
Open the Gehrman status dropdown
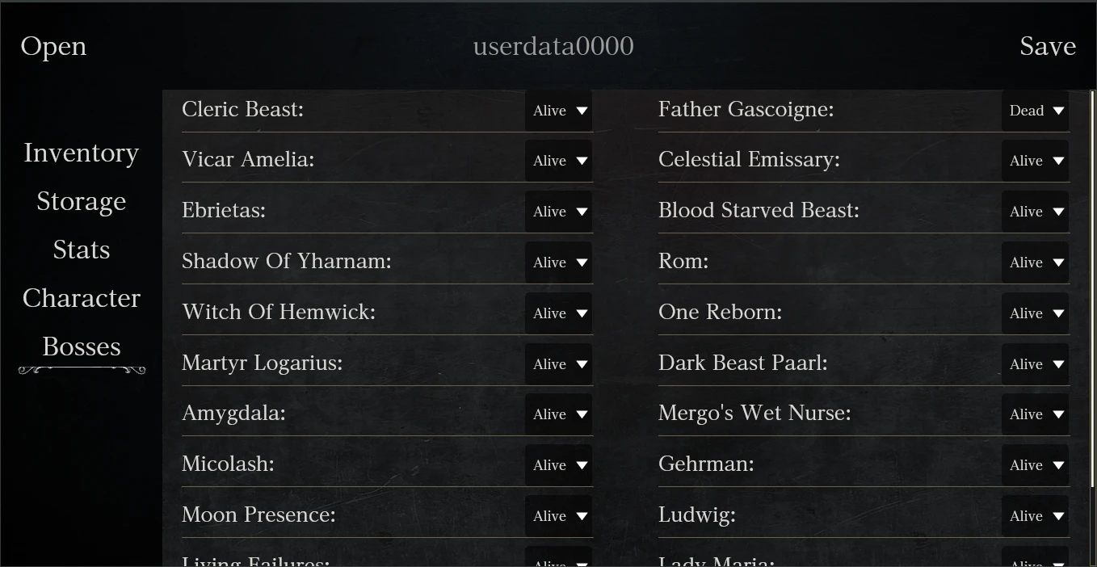pos(1036,465)
